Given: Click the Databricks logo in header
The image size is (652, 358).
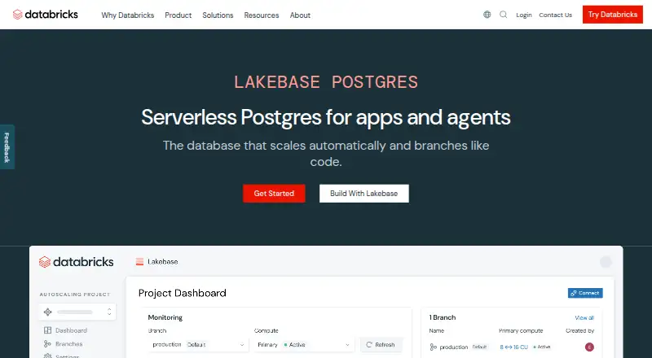Looking at the screenshot, I should point(46,15).
